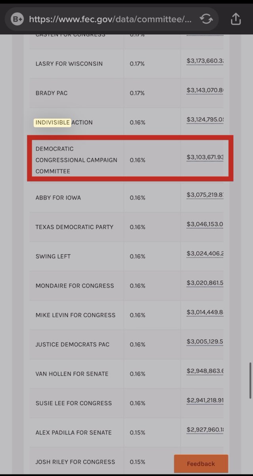Click Brady PAC amount $3,143,070 link

[x=205, y=90]
